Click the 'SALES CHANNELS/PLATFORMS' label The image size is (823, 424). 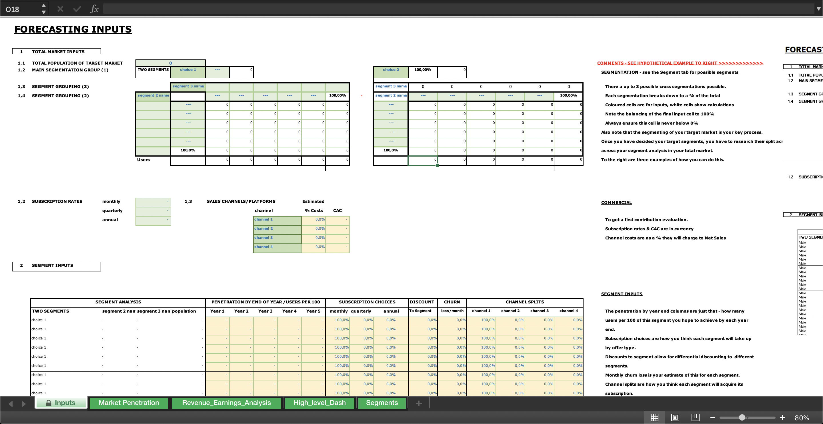pyautogui.click(x=241, y=202)
